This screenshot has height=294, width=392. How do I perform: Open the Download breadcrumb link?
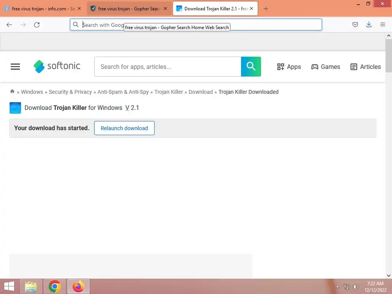[x=201, y=92]
